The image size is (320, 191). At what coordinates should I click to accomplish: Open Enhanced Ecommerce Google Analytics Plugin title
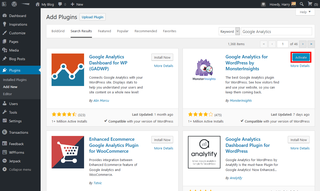click(x=114, y=145)
